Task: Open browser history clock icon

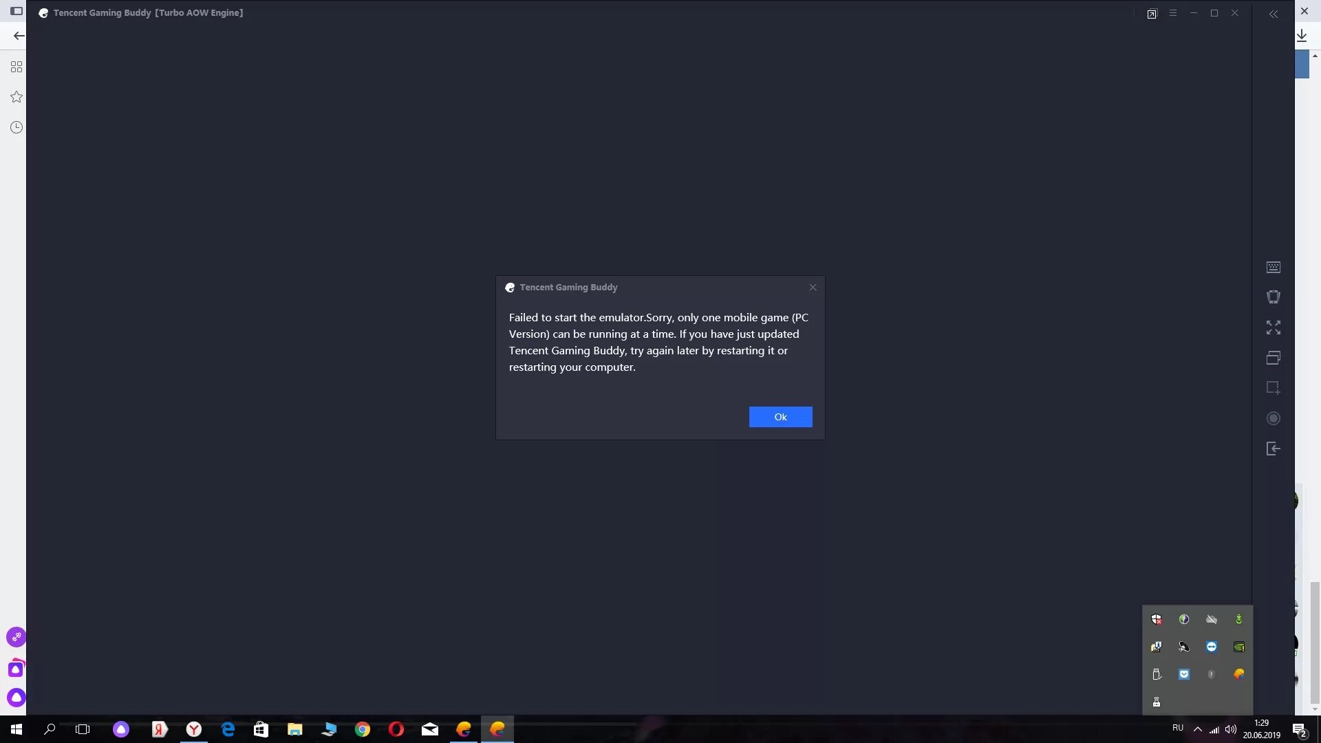Action: [17, 127]
